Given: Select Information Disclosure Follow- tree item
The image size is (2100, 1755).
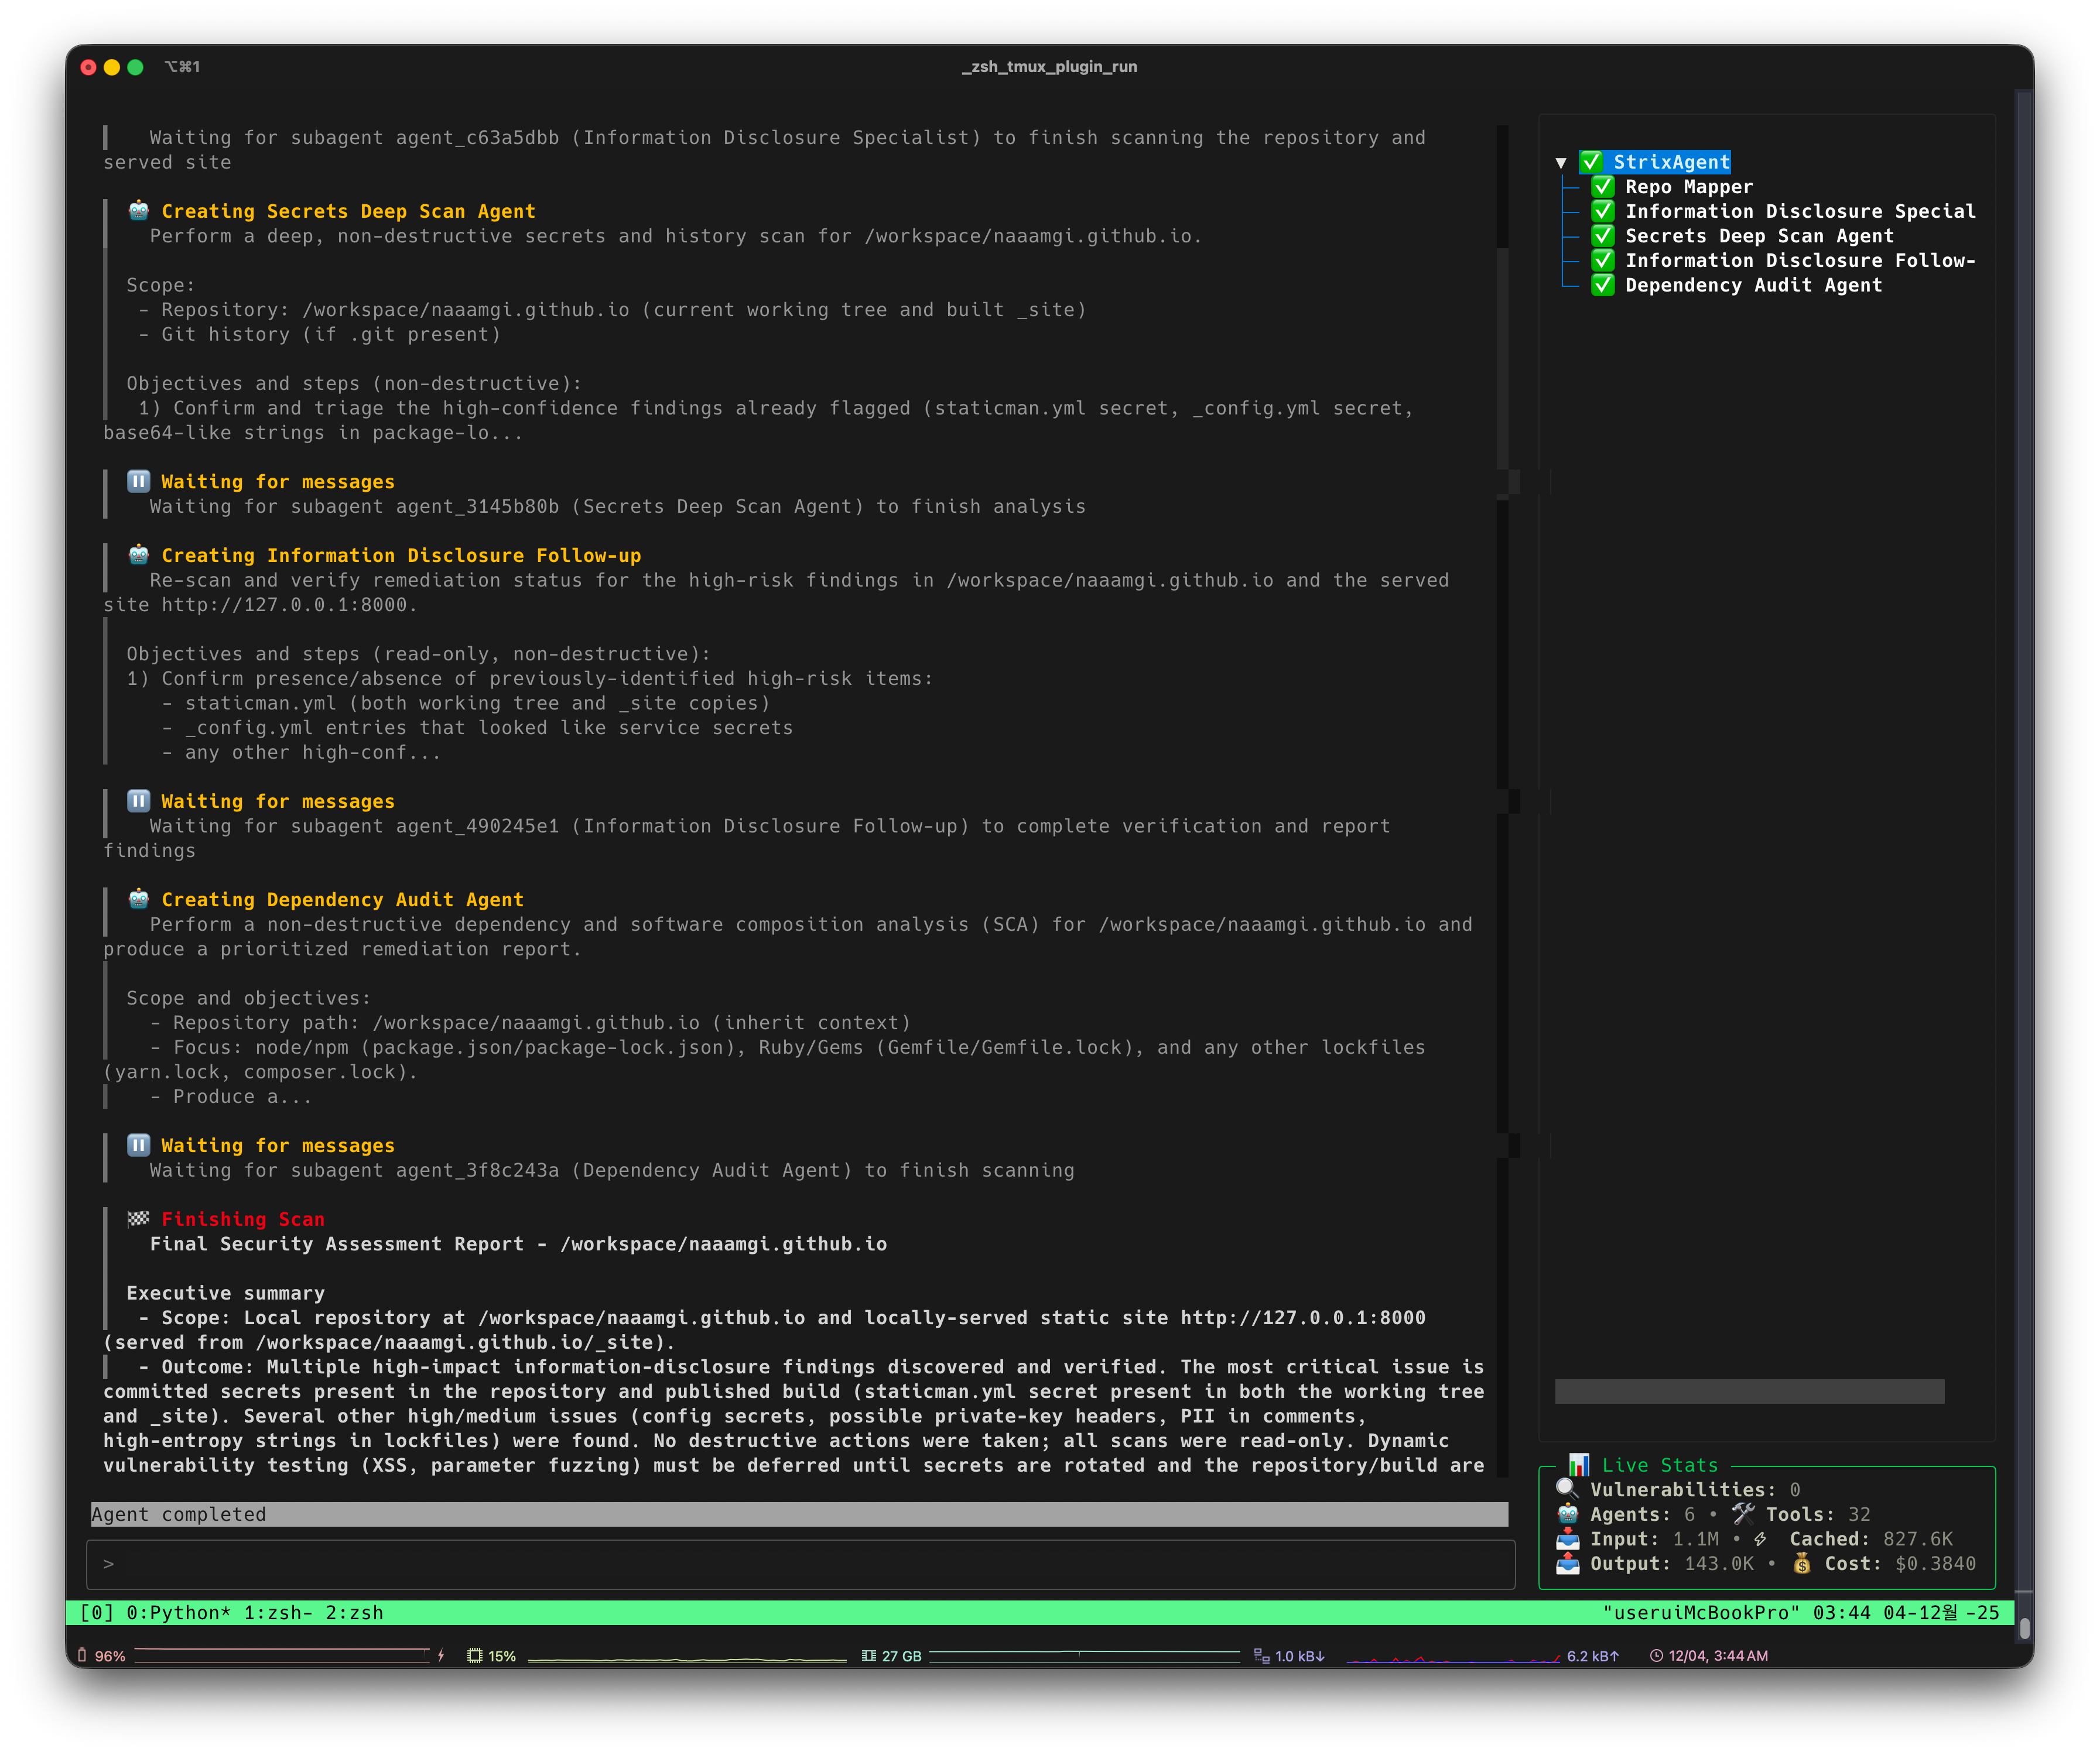Looking at the screenshot, I should pyautogui.click(x=1800, y=260).
